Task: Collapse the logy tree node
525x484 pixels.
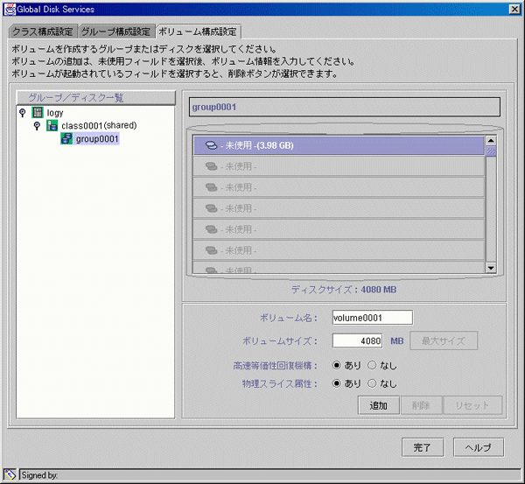Action: pos(22,112)
